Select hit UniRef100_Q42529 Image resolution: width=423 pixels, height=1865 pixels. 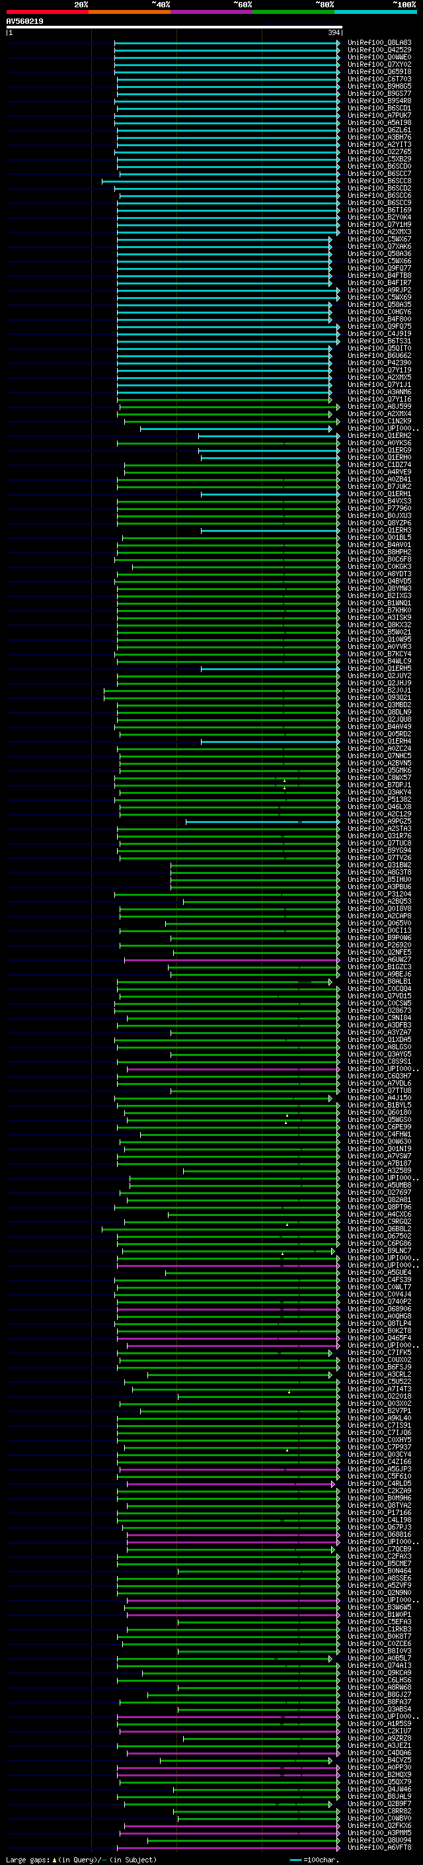379,50
